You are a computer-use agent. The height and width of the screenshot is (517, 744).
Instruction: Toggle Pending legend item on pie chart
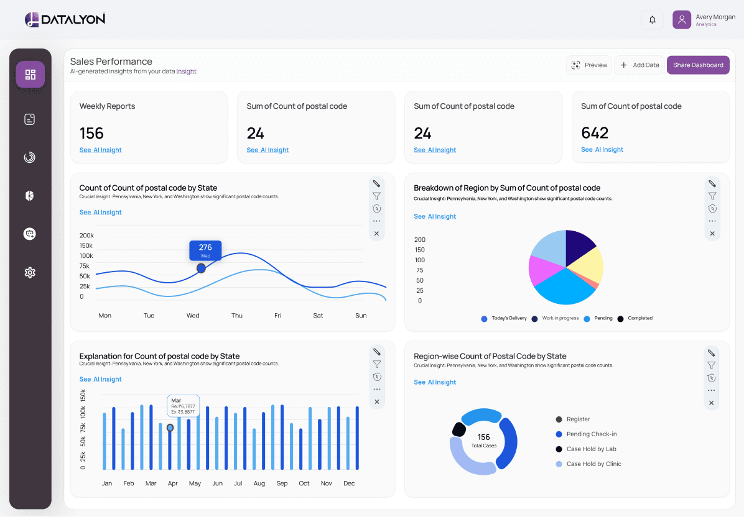[598, 318]
